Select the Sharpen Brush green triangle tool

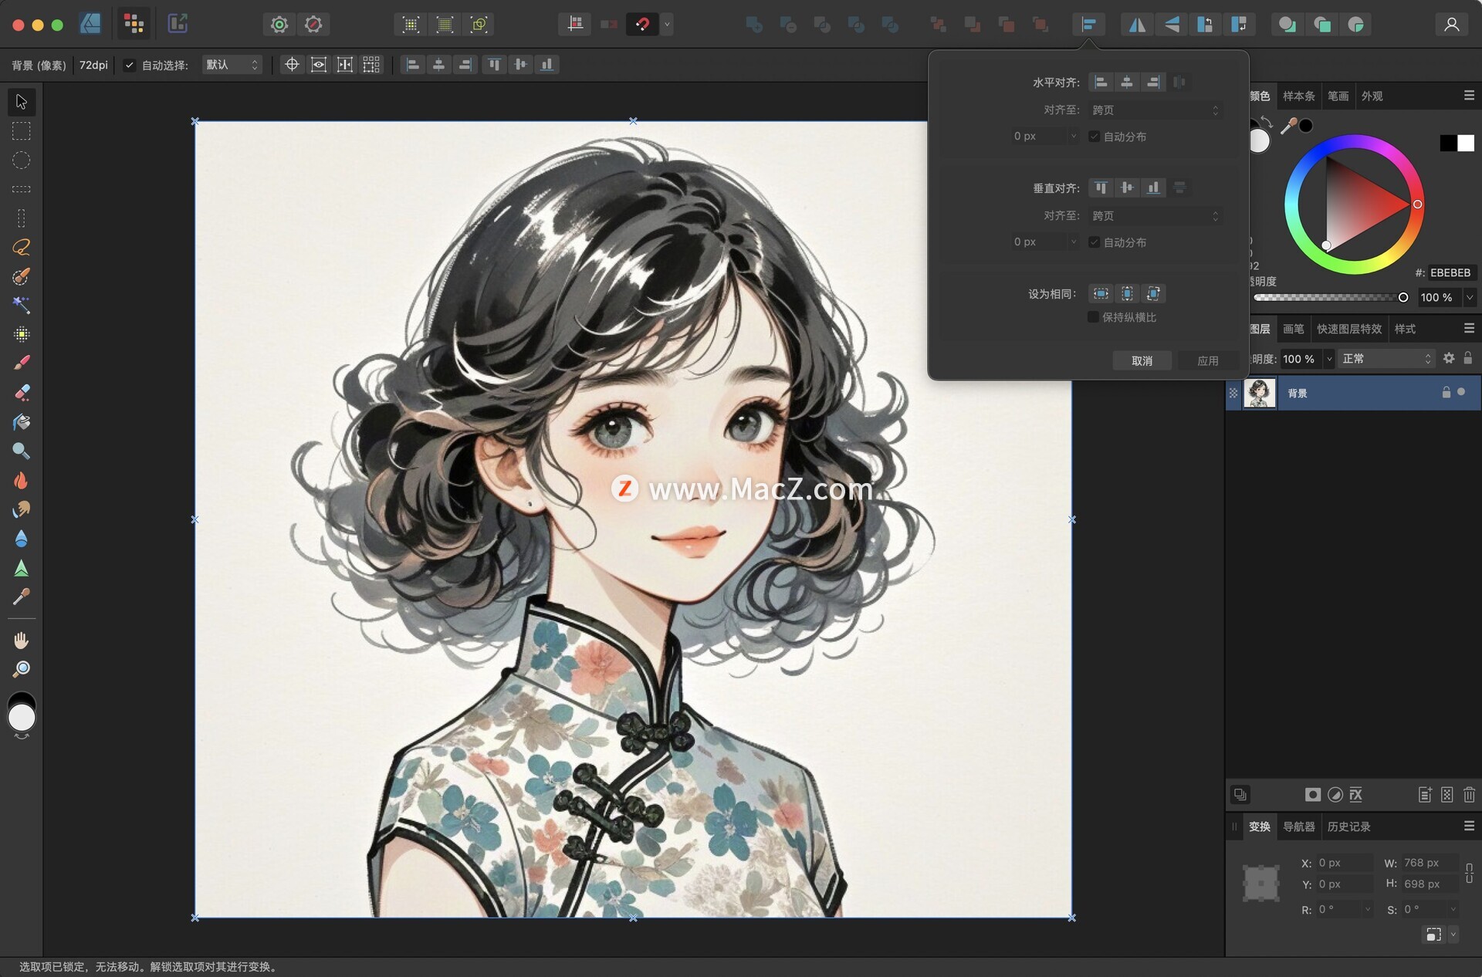click(21, 568)
